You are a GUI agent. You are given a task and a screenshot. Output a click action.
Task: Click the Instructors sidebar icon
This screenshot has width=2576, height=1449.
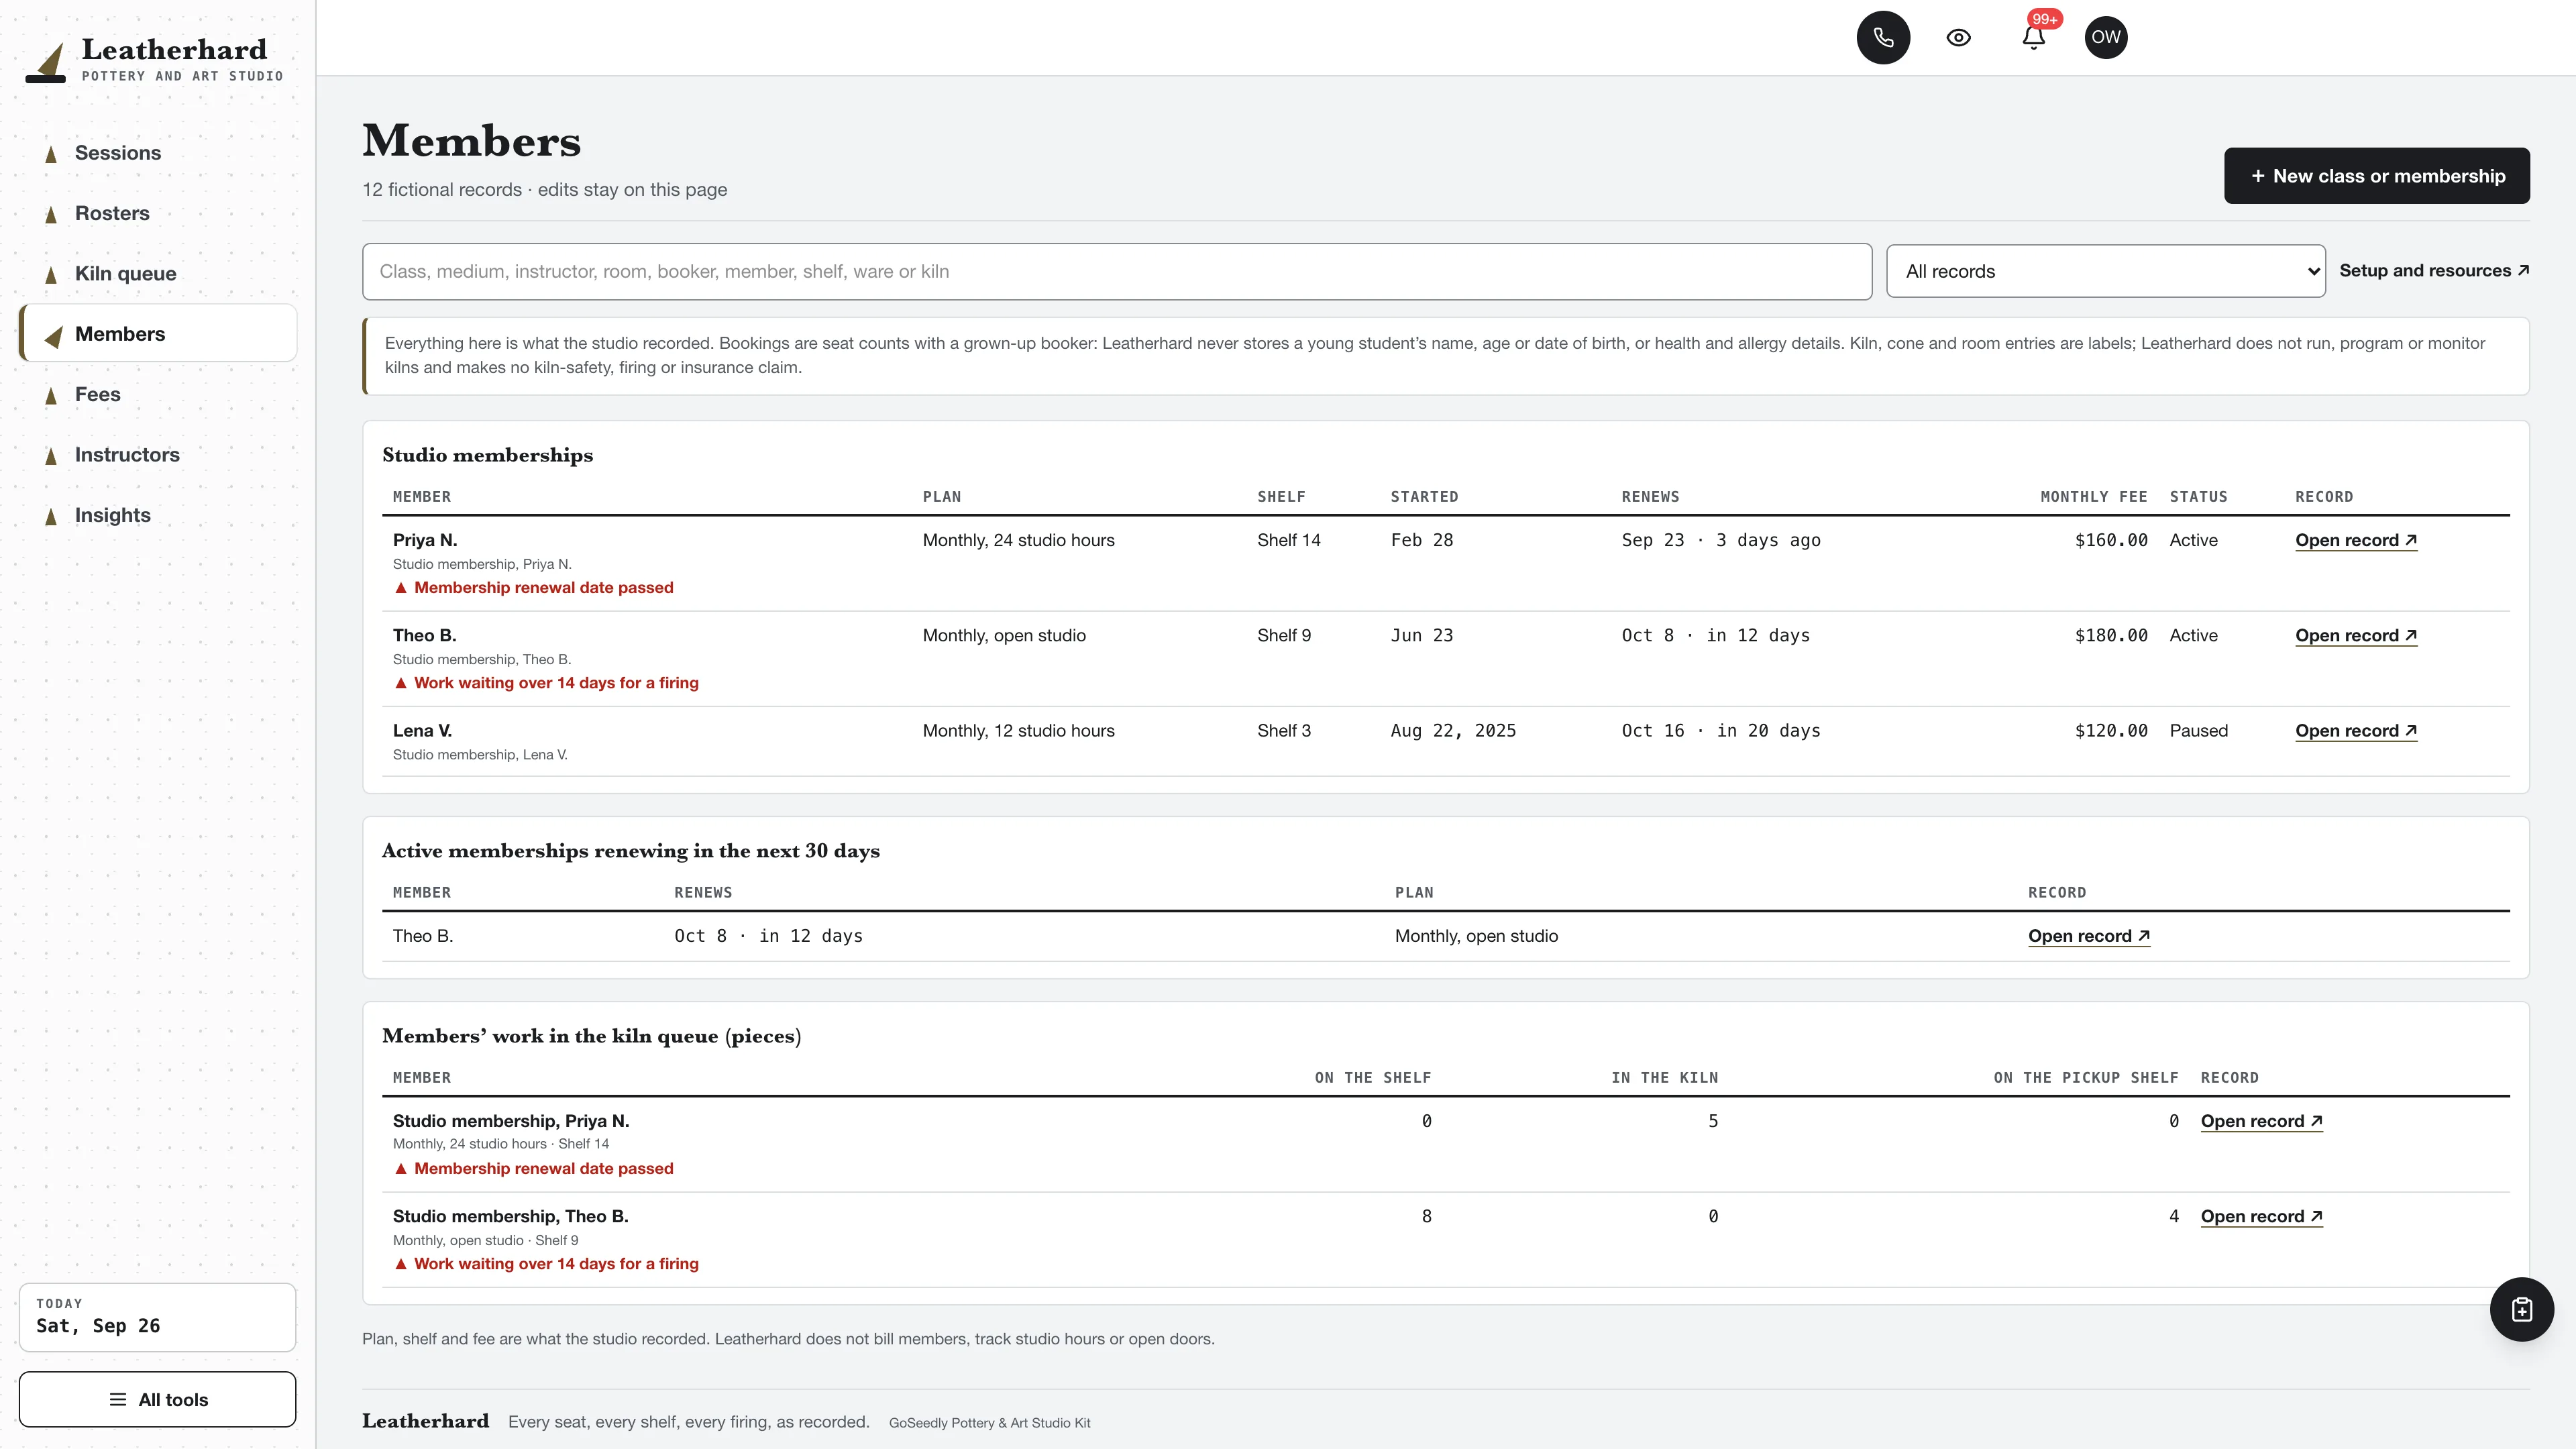tap(51, 455)
